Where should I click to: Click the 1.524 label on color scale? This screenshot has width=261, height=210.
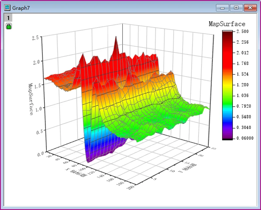point(243,74)
